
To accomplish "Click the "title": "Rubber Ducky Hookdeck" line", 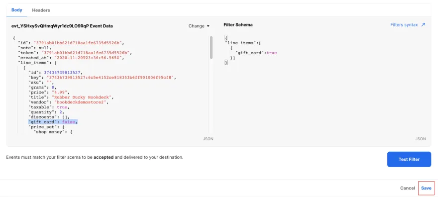I will click(71, 98).
